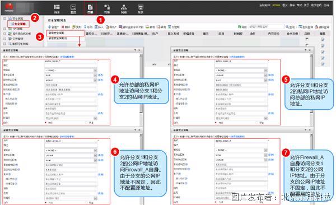Select 禁止 deny radio in policy_ipsec_2 dialog
The image size is (336, 205).
pyautogui.click(x=257, y=123)
